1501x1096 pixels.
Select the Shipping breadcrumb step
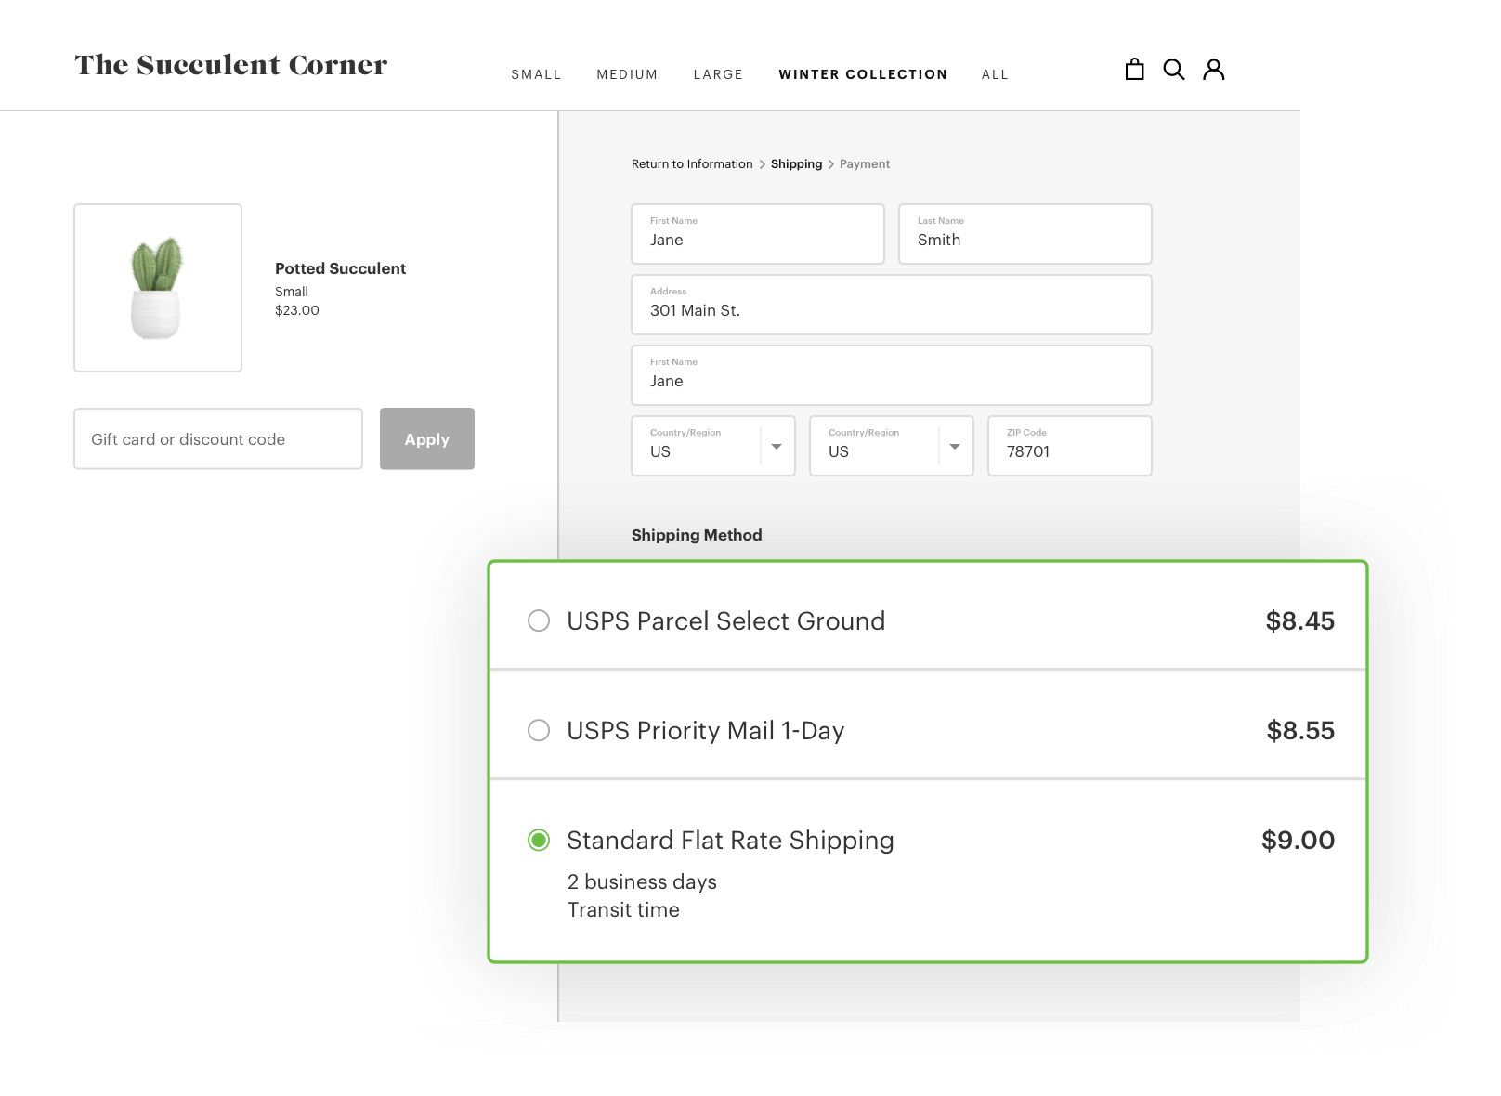click(x=796, y=164)
